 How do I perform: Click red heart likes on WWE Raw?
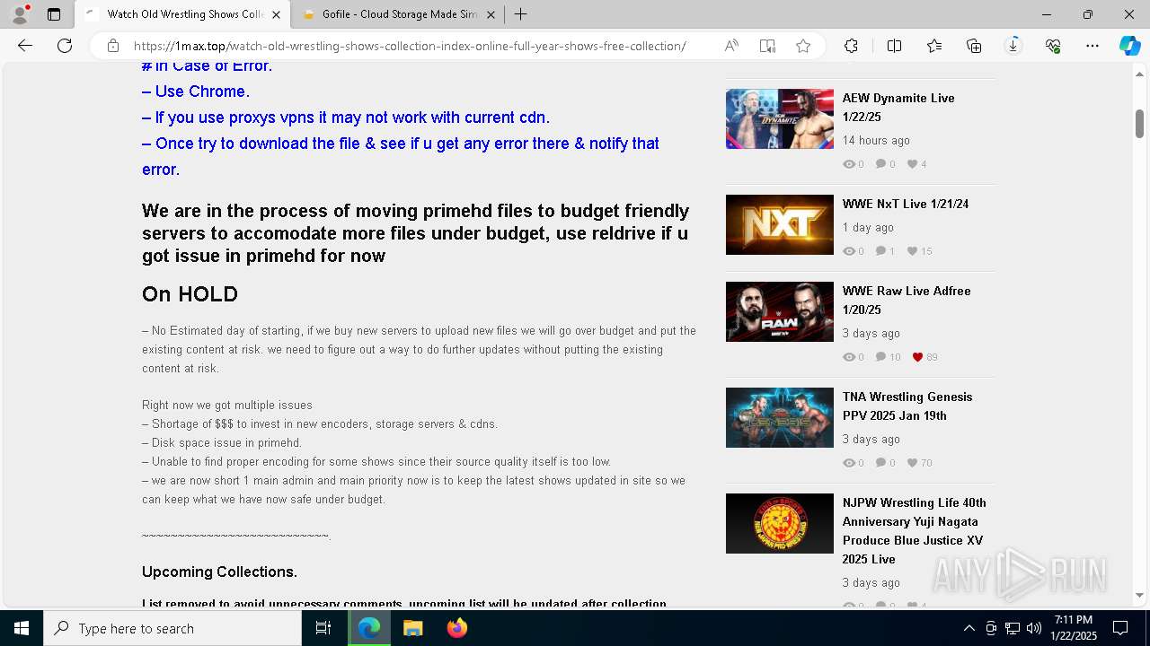point(917,357)
